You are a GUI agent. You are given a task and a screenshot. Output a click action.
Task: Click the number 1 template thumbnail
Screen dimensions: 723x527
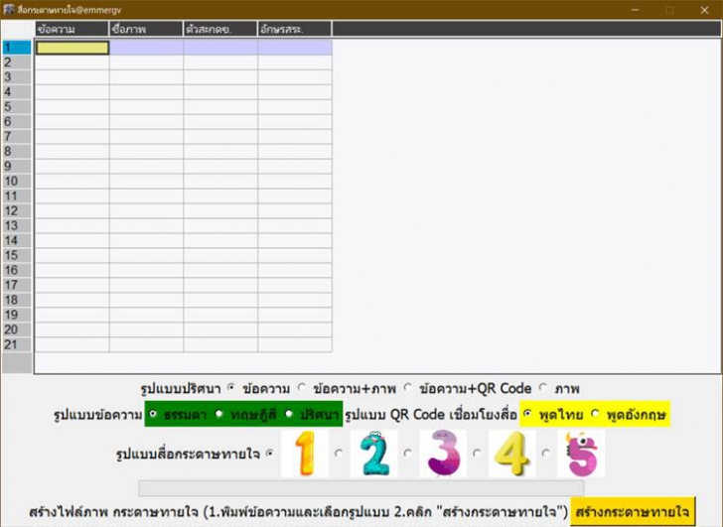click(305, 454)
